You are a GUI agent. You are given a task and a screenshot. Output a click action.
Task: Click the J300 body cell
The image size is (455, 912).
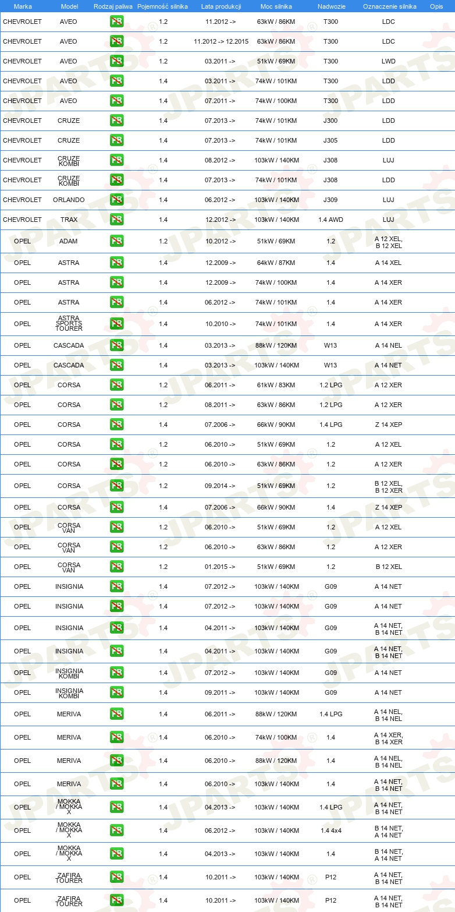[330, 121]
